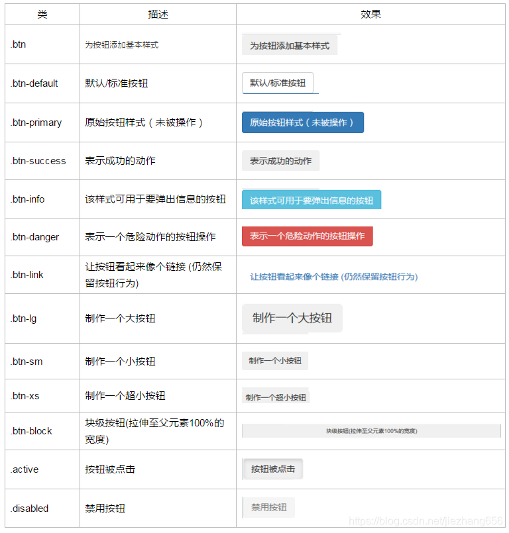Select description 该样式可用于要弹出信息的按钮 in middle column

click(x=156, y=199)
